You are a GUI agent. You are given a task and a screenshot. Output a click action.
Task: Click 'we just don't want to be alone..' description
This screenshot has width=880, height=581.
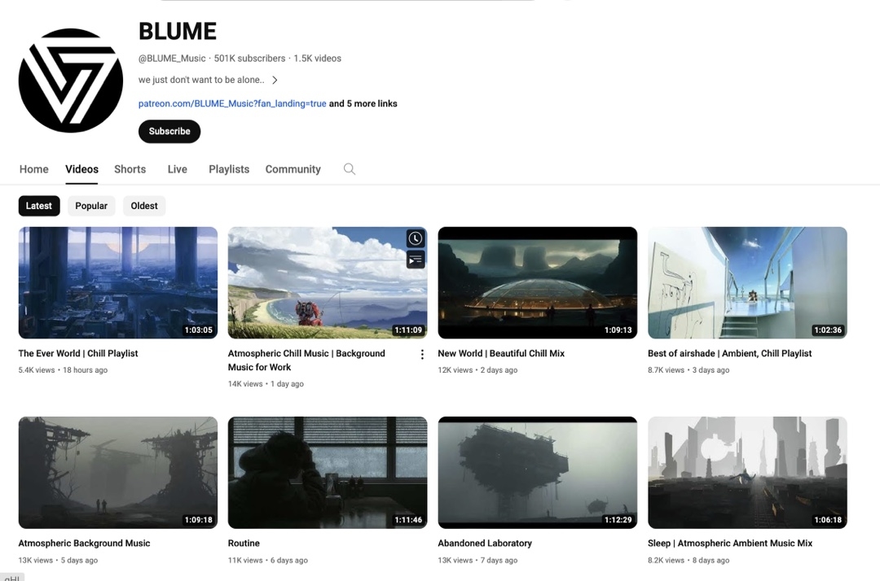[201, 80]
